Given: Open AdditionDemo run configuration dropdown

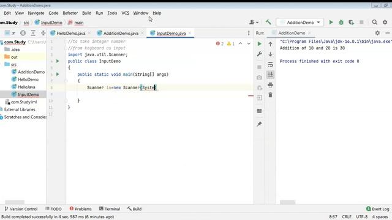Looking at the screenshot, I should tap(300, 23).
